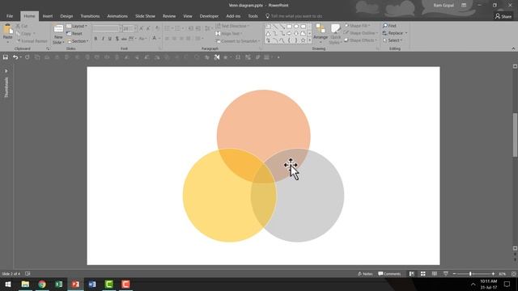
Task: Switch to the Slide Show tab
Action: [145, 16]
